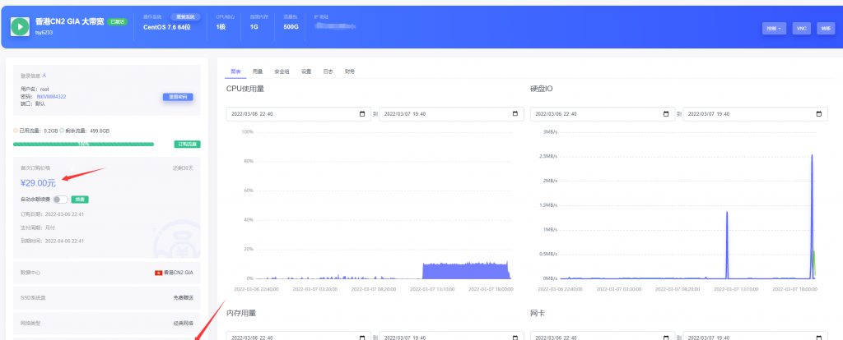Click the OS text CentOS 7.6 64位
The height and width of the screenshot is (340, 843).
166,27
